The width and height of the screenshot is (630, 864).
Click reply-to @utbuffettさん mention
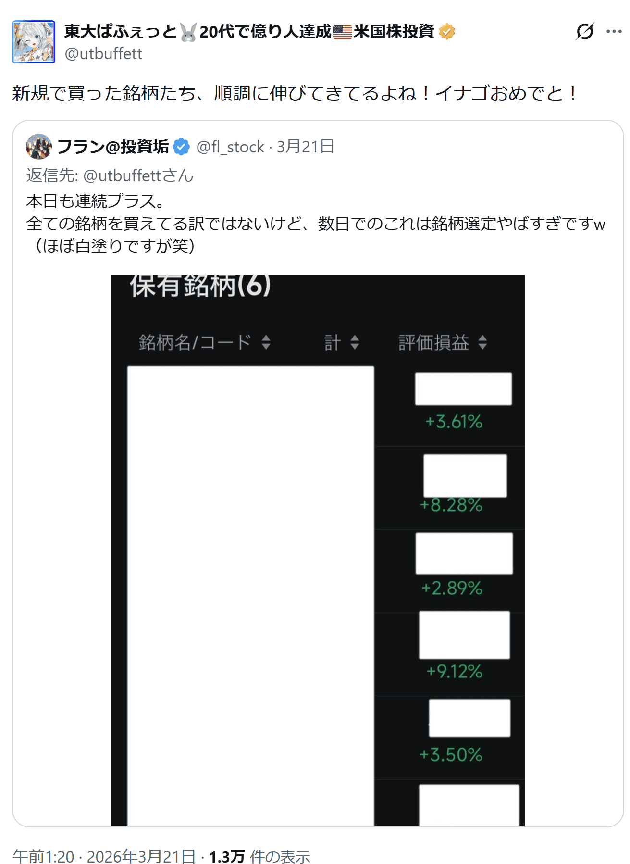coord(138,175)
